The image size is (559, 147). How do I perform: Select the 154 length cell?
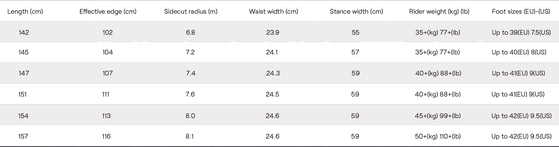pos(23,116)
